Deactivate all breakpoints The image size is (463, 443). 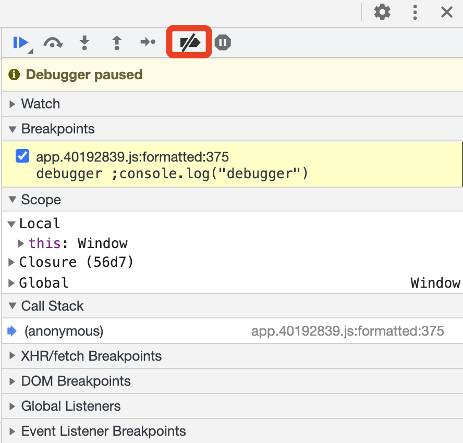189,42
